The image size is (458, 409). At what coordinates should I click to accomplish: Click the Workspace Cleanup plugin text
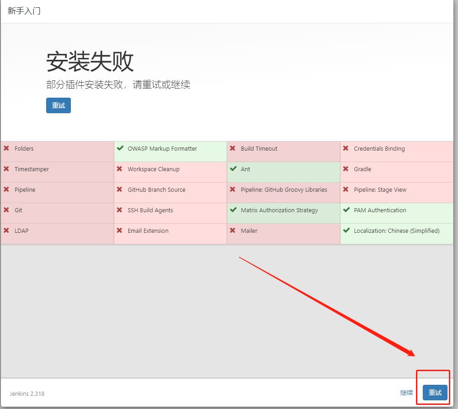153,169
